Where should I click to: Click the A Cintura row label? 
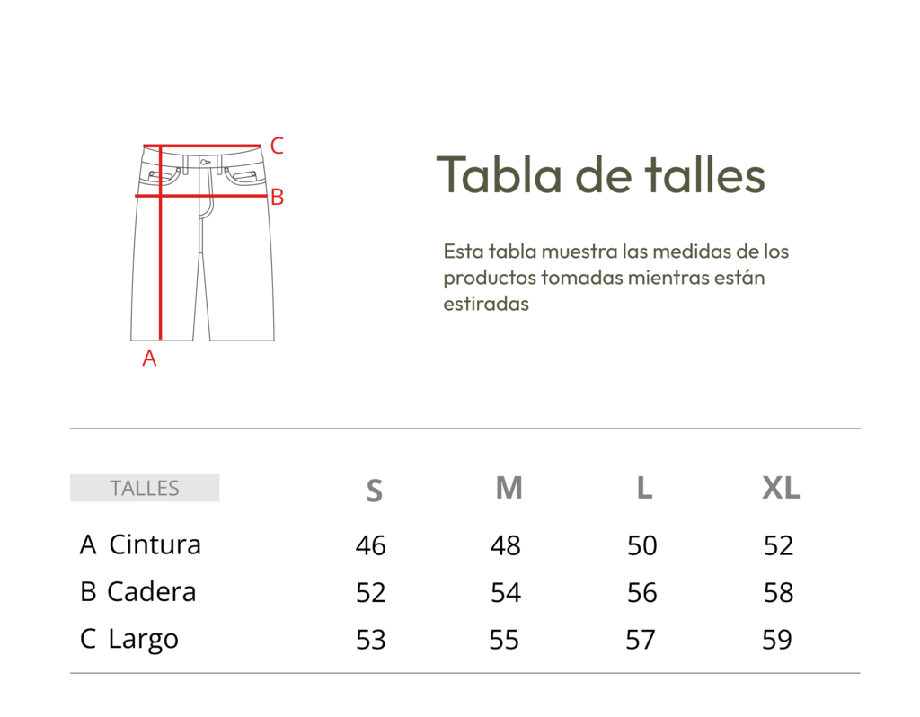coord(141,544)
